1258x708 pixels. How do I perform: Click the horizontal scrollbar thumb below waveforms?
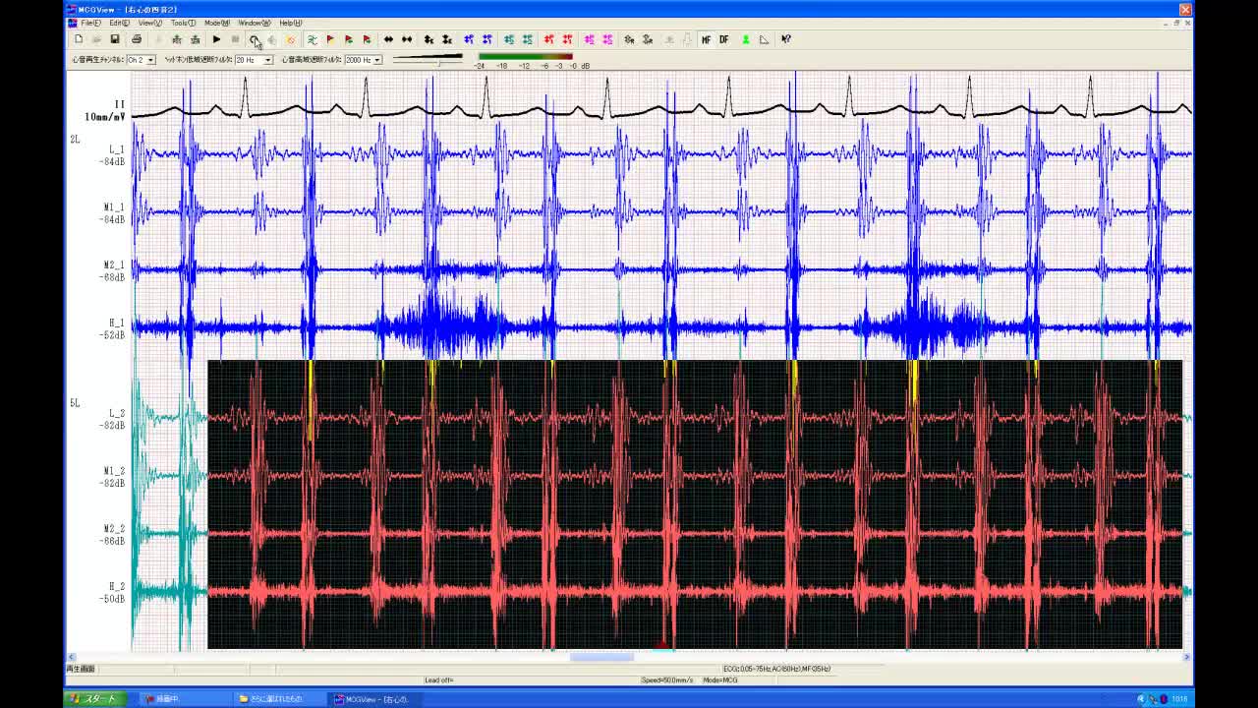[x=601, y=657]
